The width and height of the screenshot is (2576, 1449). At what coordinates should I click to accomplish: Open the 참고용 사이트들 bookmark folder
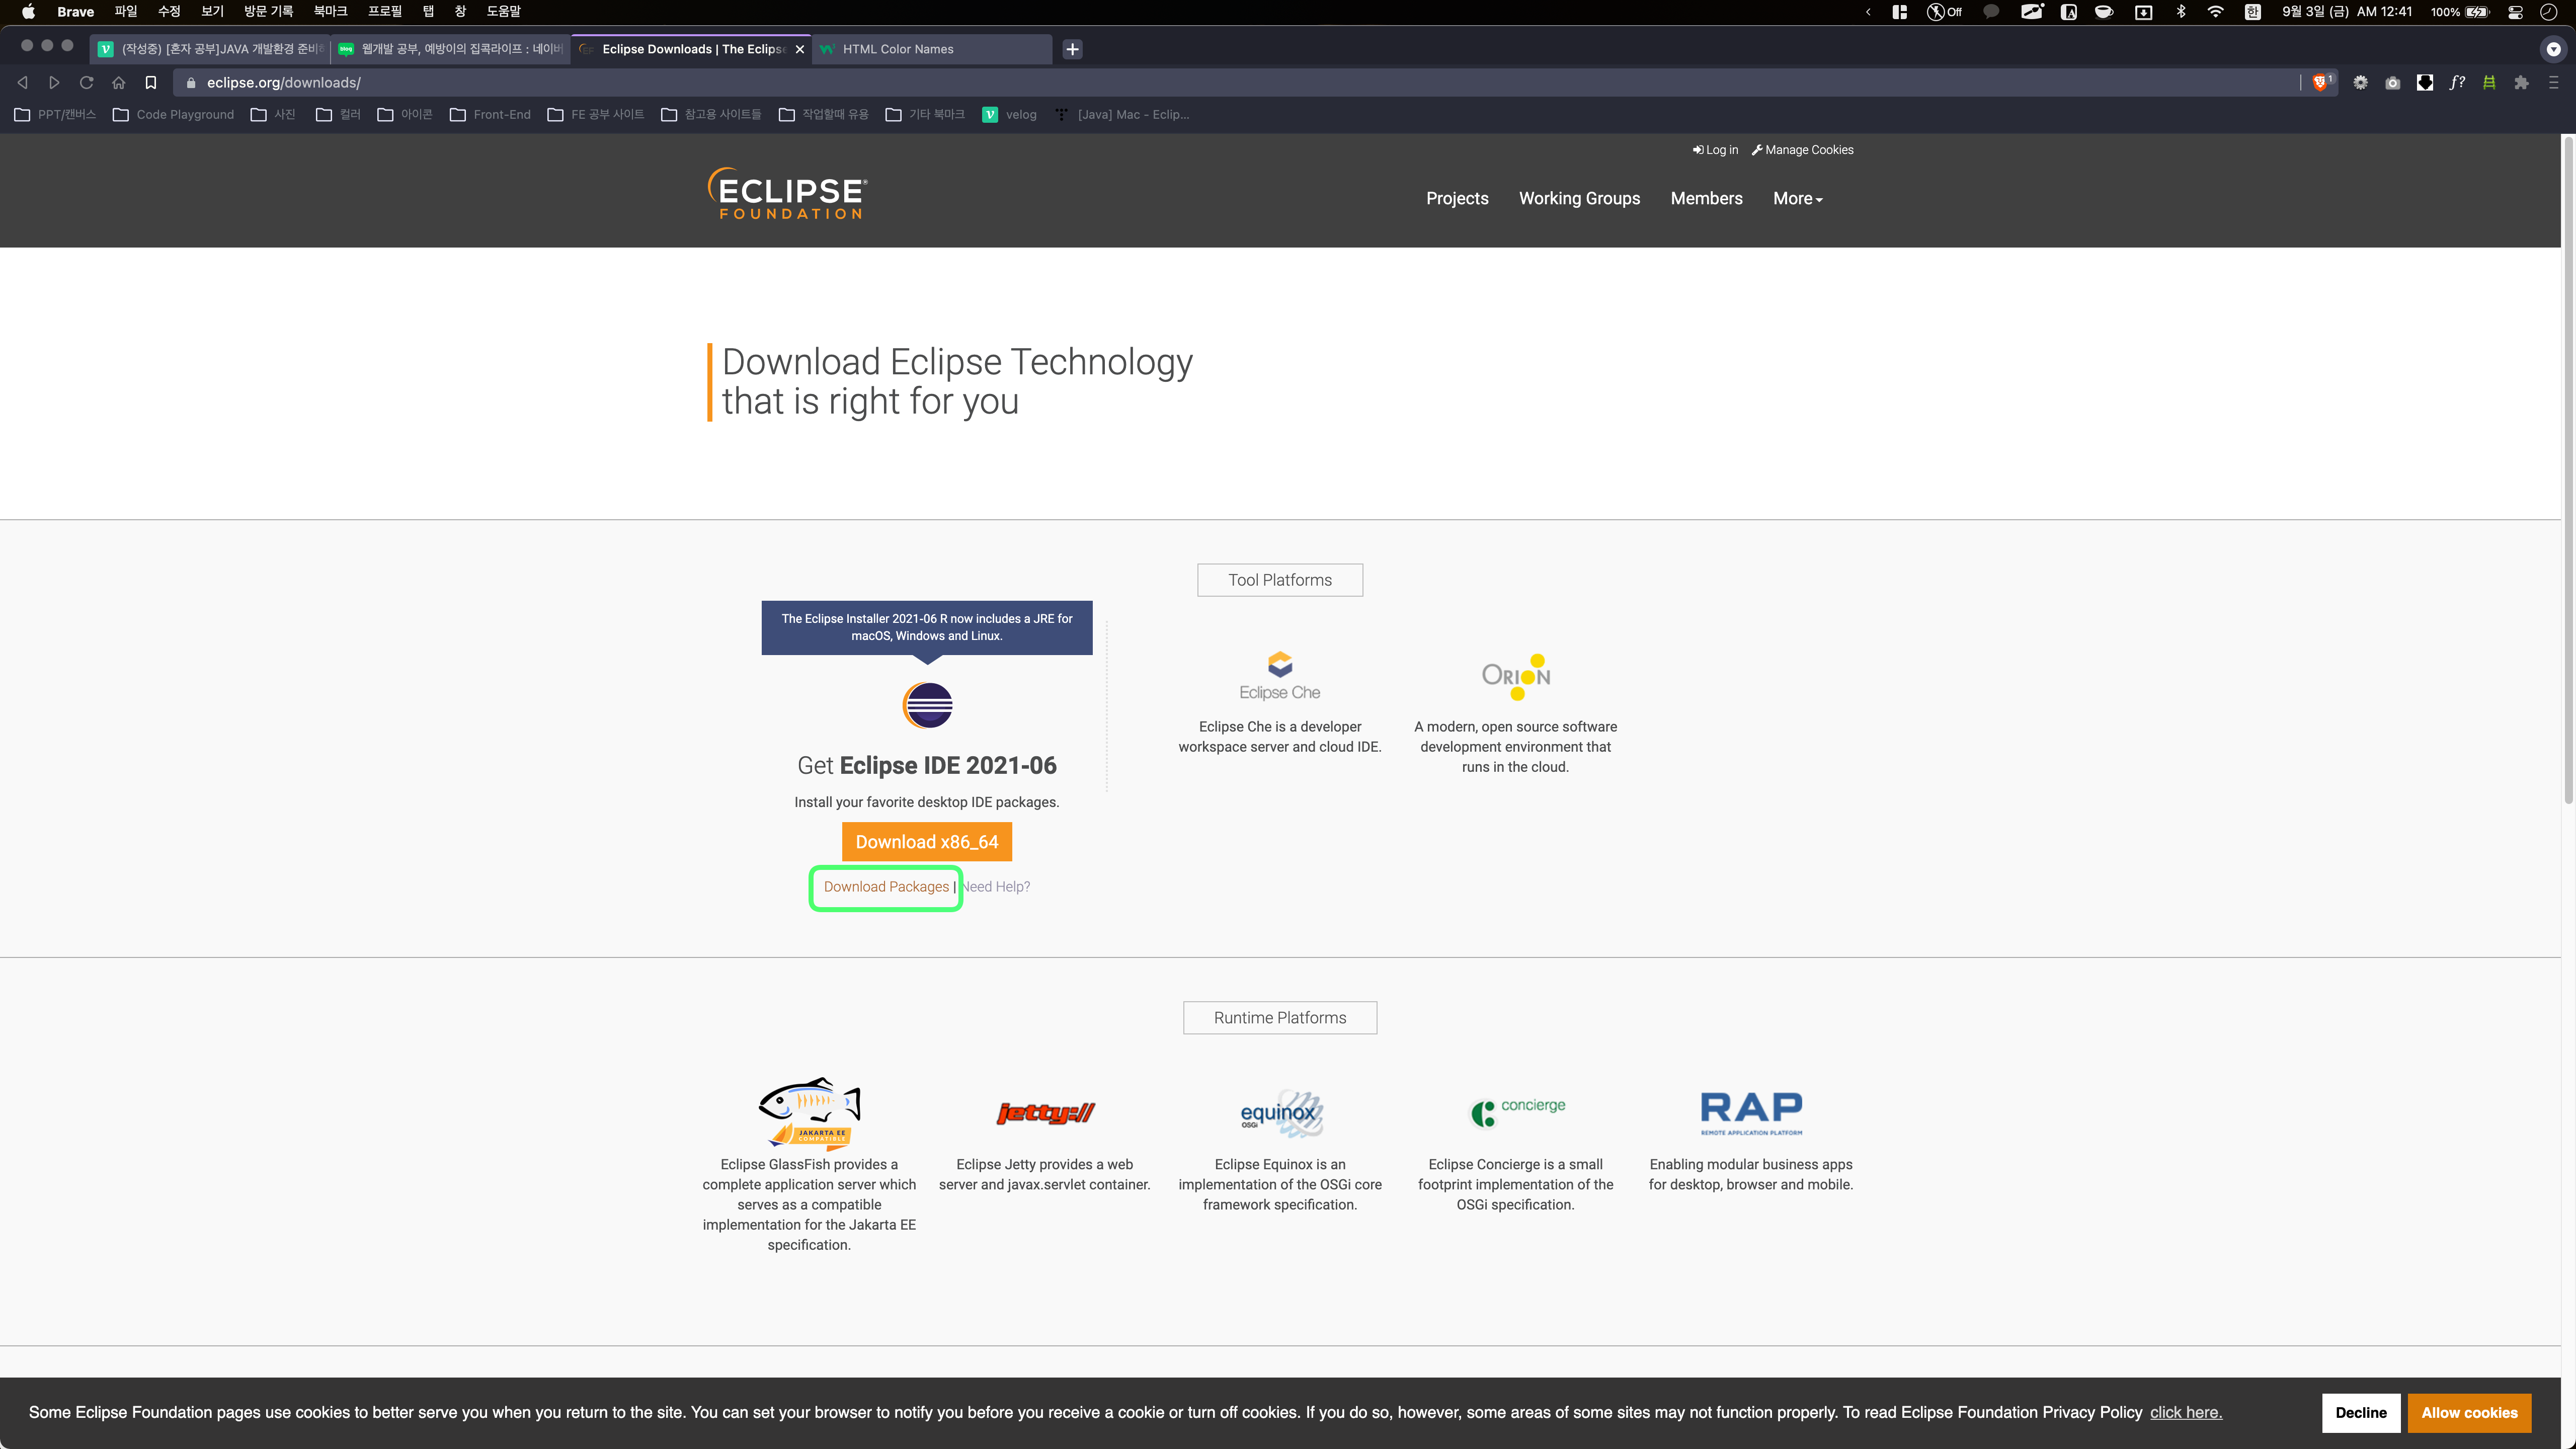coord(711,115)
